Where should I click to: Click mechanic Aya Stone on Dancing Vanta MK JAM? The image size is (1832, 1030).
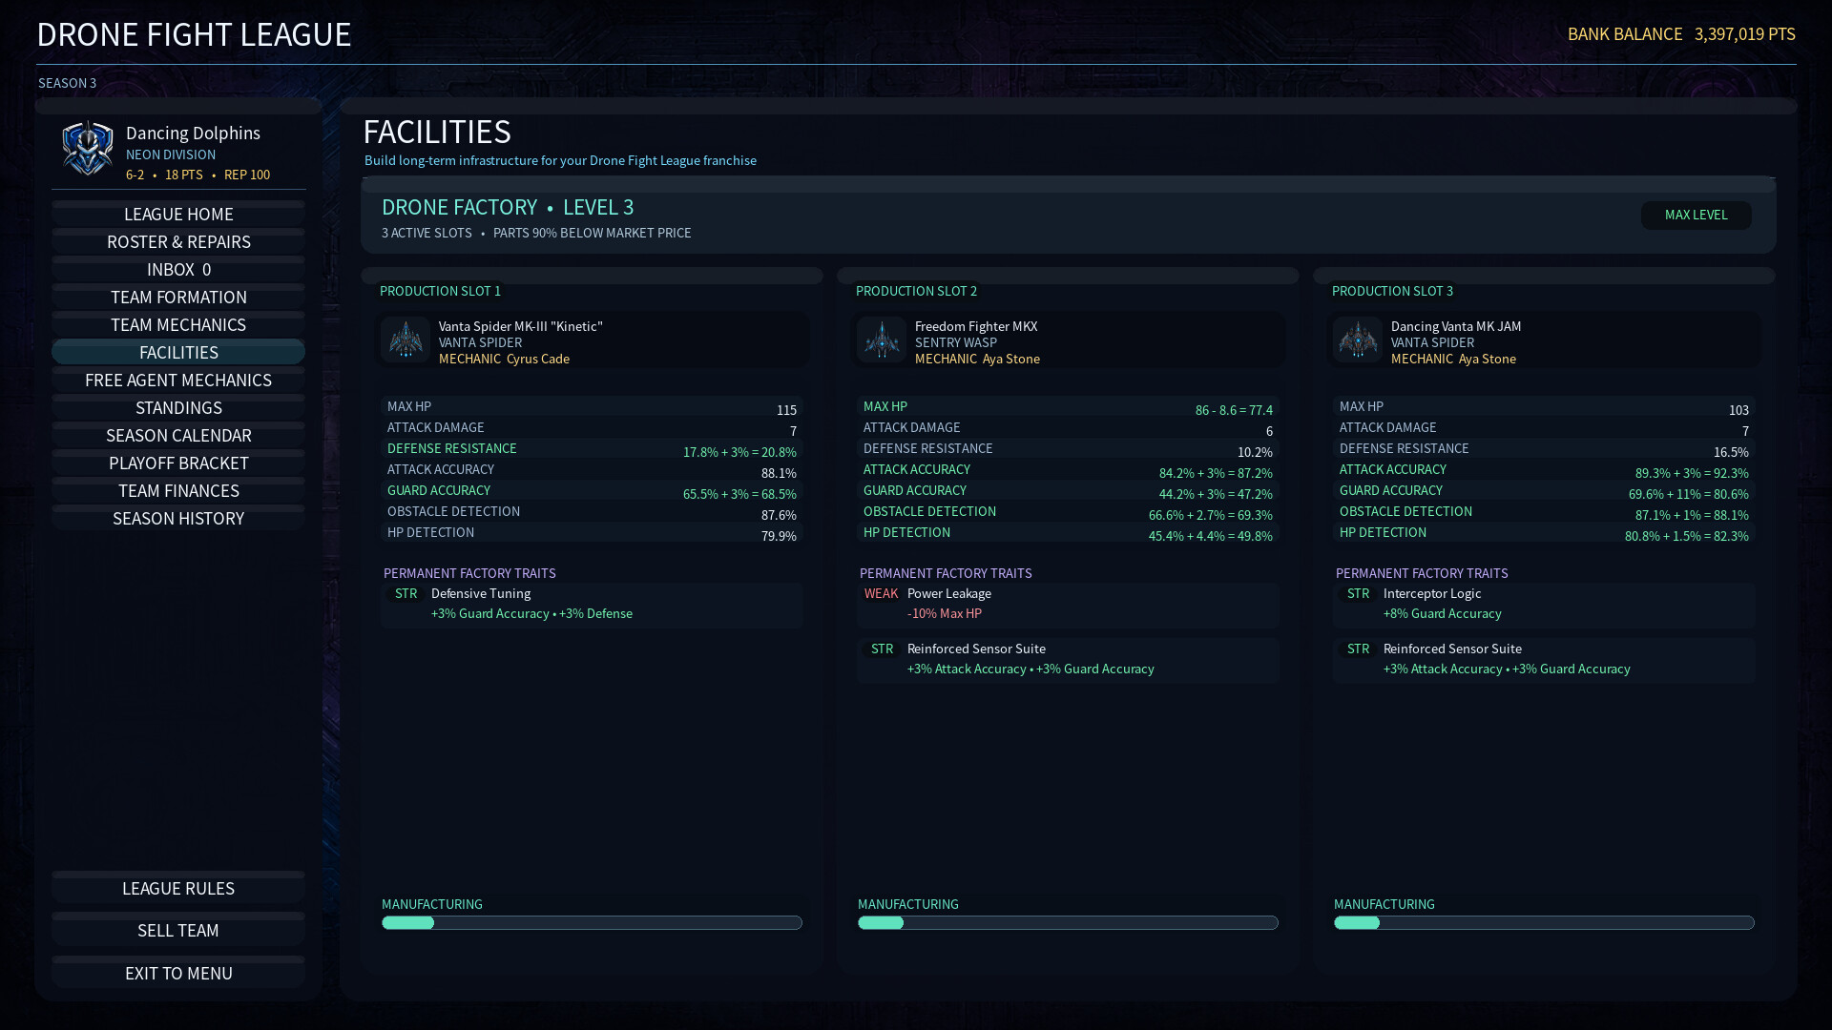(x=1488, y=359)
